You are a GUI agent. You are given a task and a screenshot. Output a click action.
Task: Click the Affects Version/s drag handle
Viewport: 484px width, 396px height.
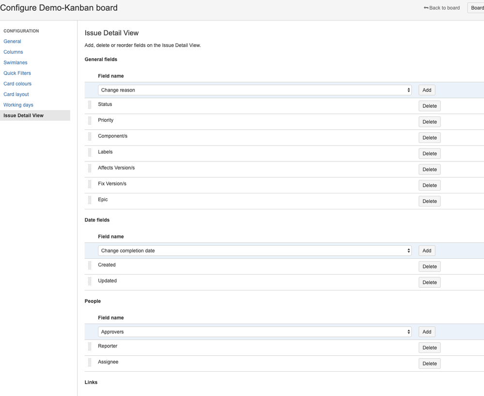[90, 167]
